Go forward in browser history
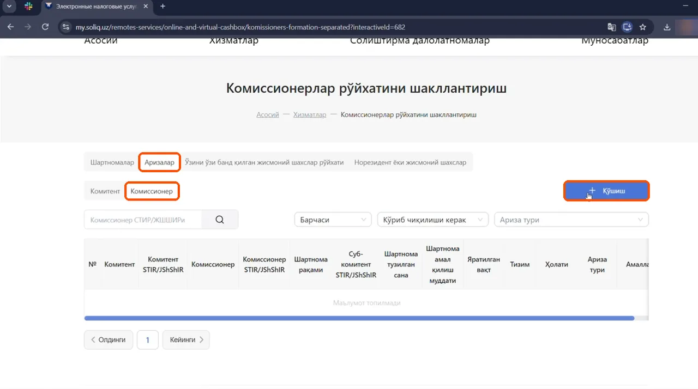The image size is (698, 389). (28, 27)
